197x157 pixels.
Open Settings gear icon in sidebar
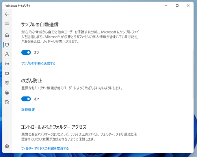click(x=7, y=146)
